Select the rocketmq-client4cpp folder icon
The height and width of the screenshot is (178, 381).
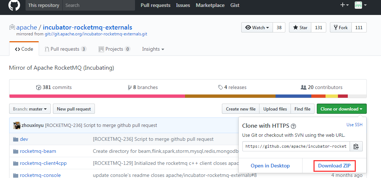[16, 163]
